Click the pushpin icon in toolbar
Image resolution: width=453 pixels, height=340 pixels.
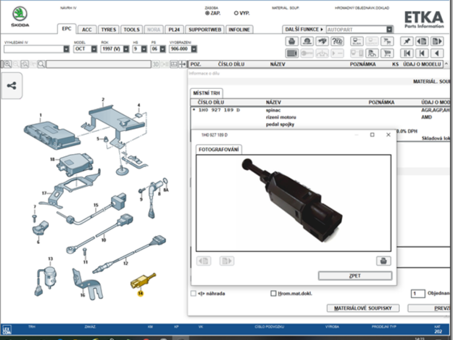(406, 41)
